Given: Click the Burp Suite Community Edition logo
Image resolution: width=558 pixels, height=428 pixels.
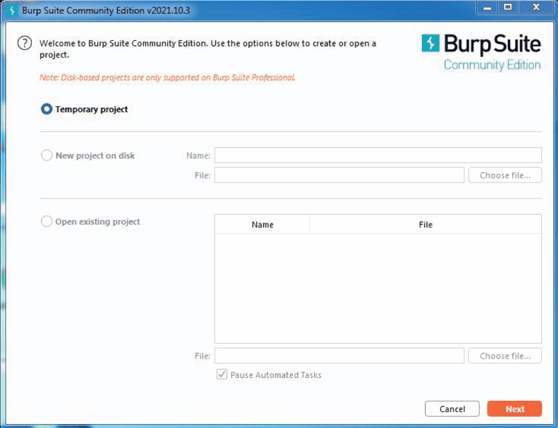Looking at the screenshot, I should click(x=481, y=51).
